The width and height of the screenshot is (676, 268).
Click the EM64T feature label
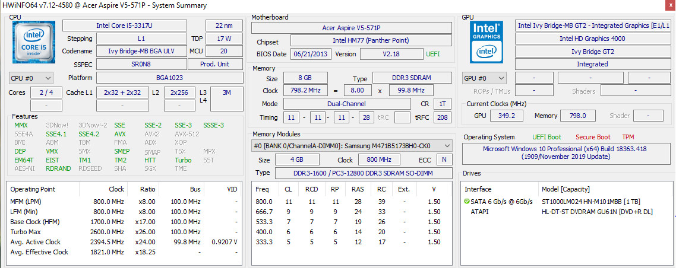click(x=24, y=160)
